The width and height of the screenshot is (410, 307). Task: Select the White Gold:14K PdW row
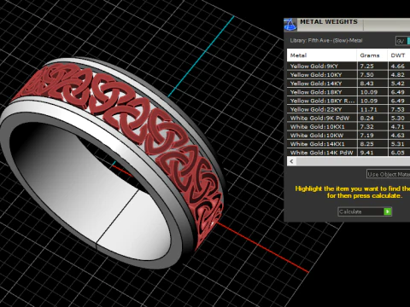tap(348, 153)
